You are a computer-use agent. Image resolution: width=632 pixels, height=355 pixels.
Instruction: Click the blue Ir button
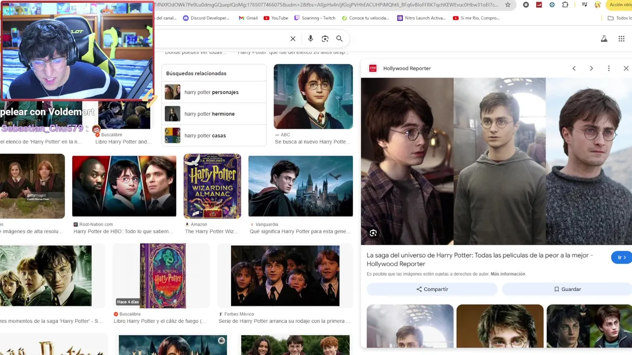click(x=621, y=257)
